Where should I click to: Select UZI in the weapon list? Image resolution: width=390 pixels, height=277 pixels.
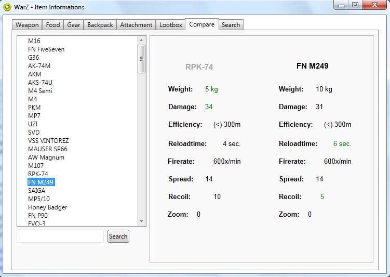click(x=33, y=124)
